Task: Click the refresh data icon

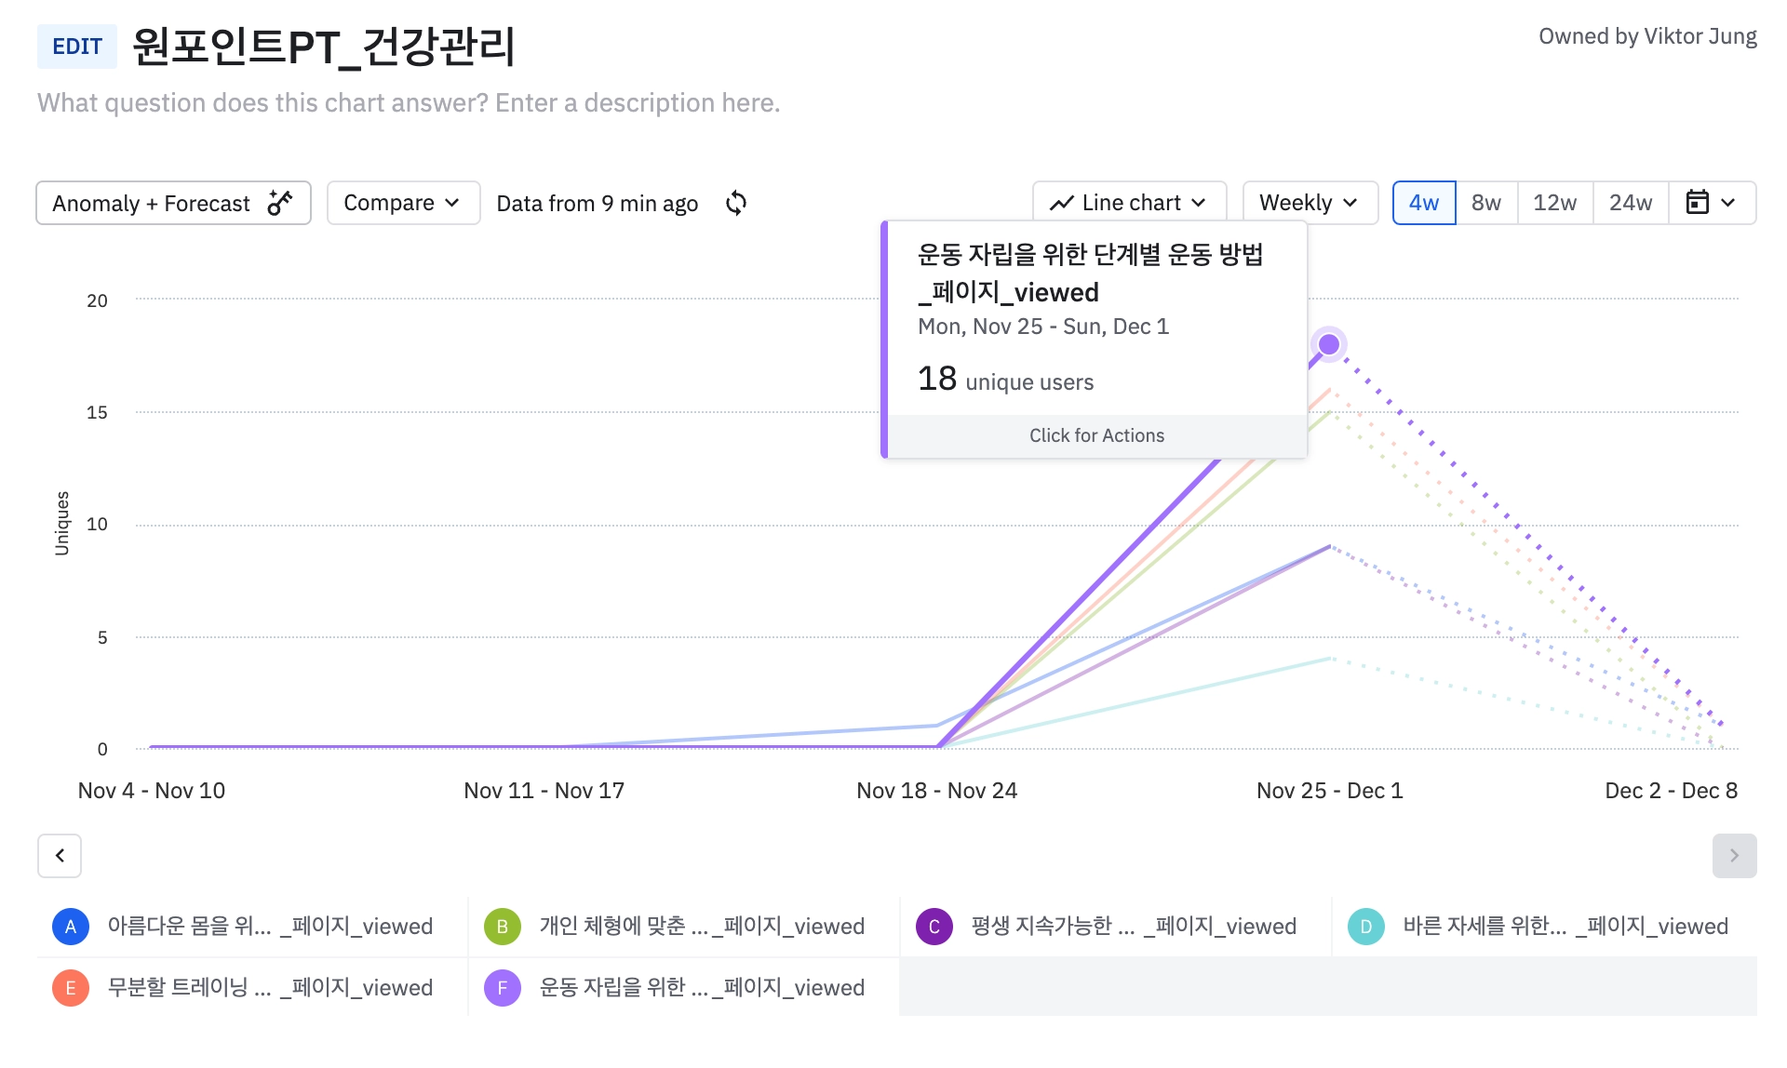Action: coord(735,203)
